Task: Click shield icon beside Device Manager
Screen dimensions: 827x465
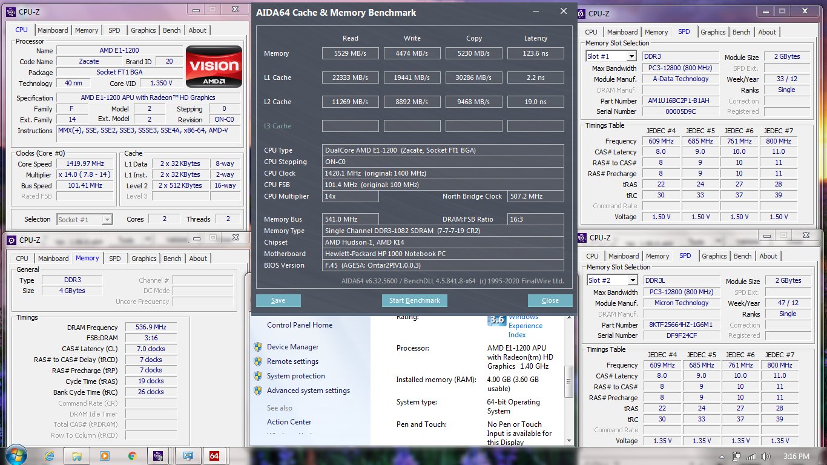Action: [x=258, y=347]
